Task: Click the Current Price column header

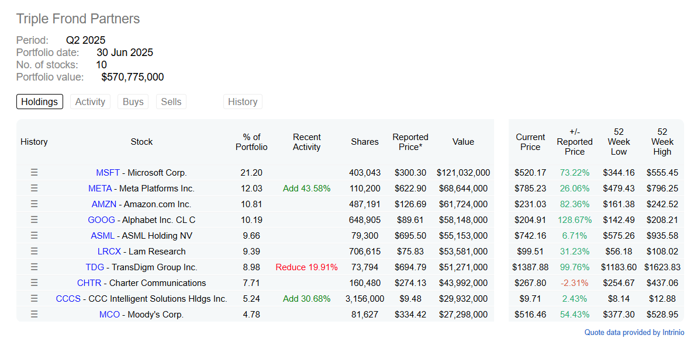Action: (530, 142)
